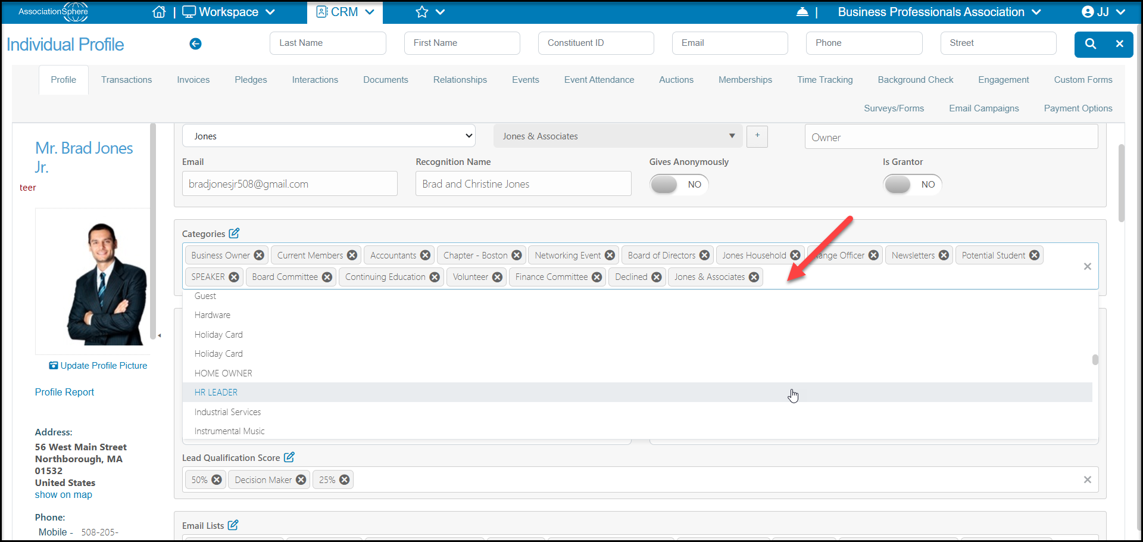Screen dimensions: 1143x542
Task: Expand the Workspace menu
Action: tap(229, 12)
